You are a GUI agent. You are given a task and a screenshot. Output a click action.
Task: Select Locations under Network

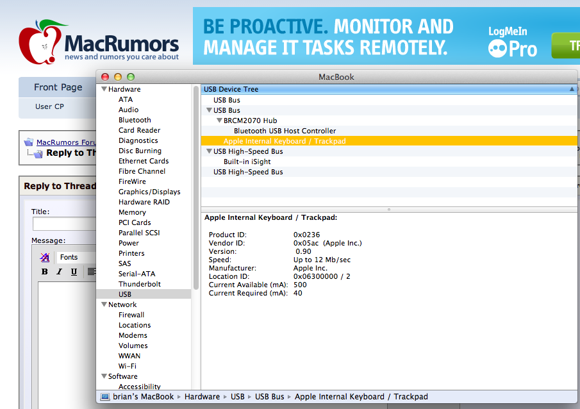(x=135, y=325)
